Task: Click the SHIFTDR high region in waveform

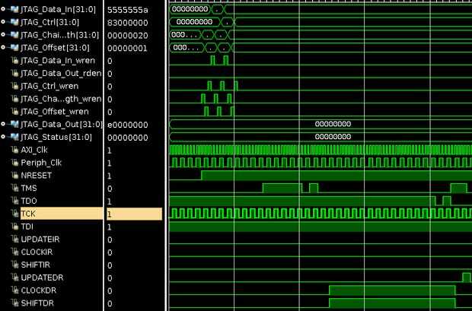Action: coord(392,303)
